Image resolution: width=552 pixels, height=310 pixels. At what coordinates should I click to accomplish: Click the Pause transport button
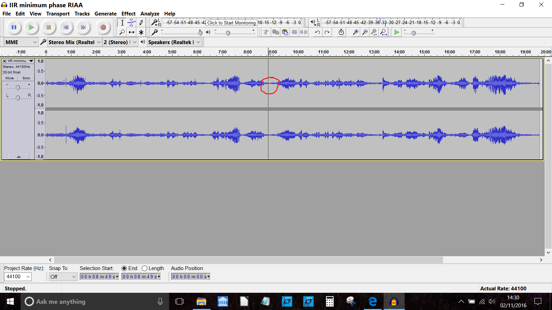(14, 27)
